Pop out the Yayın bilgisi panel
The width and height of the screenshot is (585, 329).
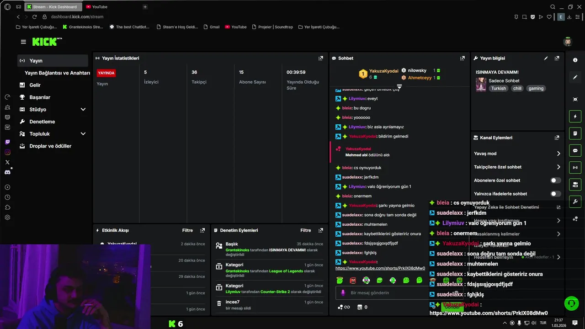tap(557, 58)
